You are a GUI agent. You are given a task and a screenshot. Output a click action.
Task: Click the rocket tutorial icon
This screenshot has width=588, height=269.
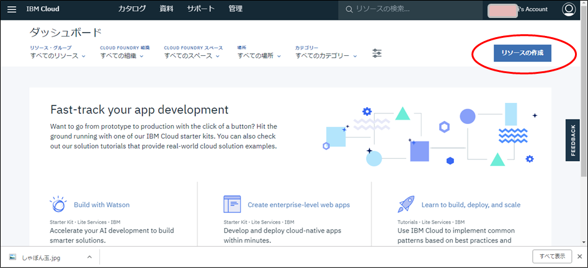pos(406,204)
